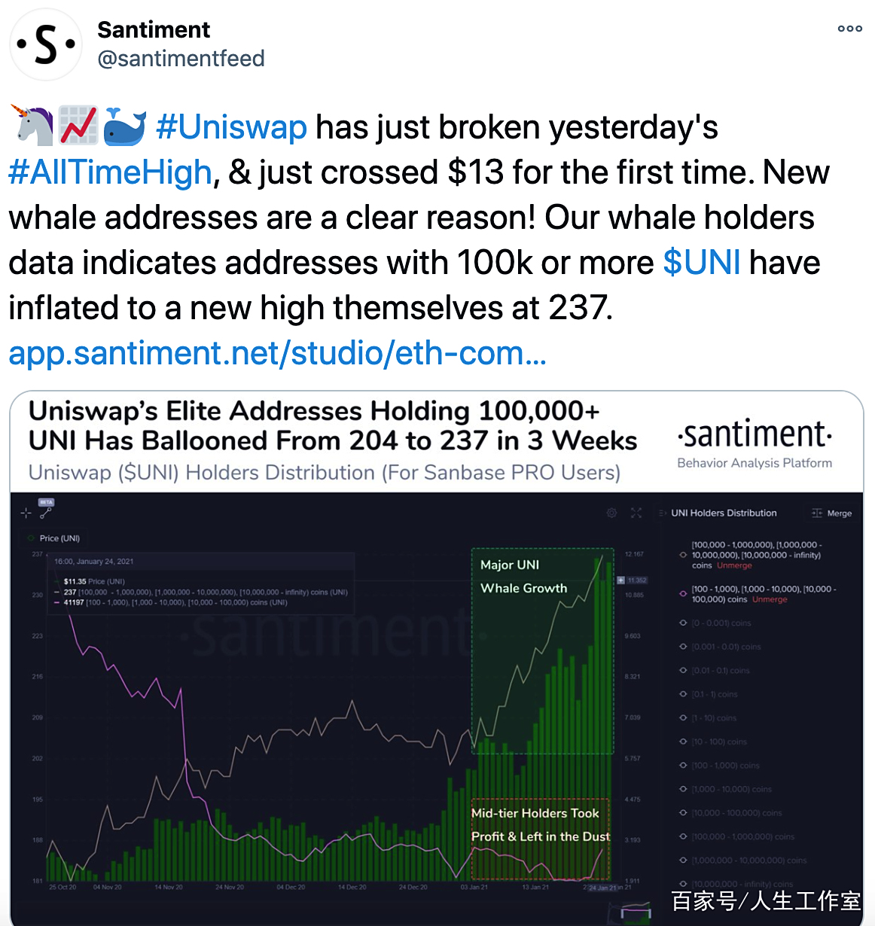Open the app.santiment.net studio link
Screen dimensions: 875x926
(277, 353)
